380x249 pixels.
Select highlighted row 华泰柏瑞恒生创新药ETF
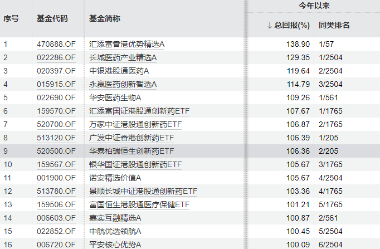tap(131, 151)
